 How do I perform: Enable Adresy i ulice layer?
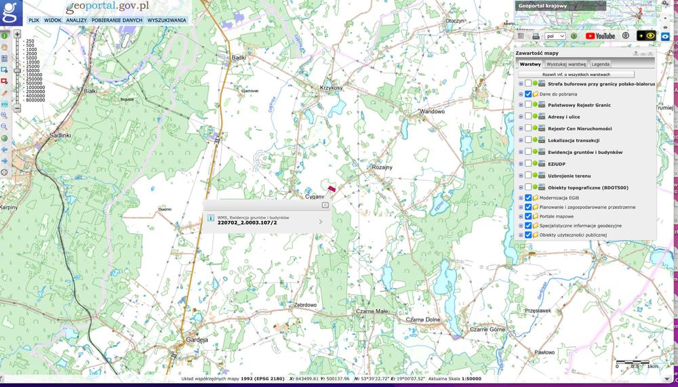528,117
